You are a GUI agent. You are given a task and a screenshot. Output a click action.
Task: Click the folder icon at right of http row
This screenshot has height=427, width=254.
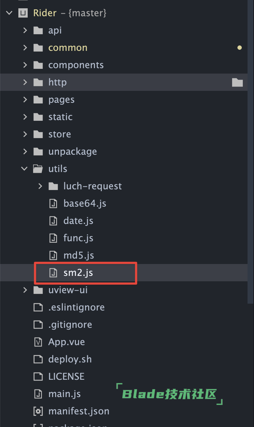237,82
